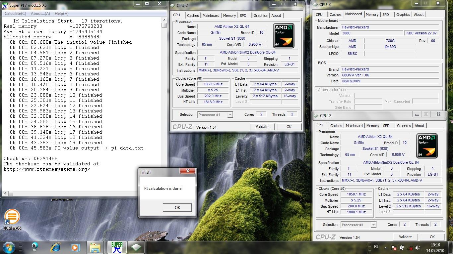This screenshot has width=453, height=254.
Task: Open Calculate(C) menu in Super PI
Action: pyautogui.click(x=15, y=14)
